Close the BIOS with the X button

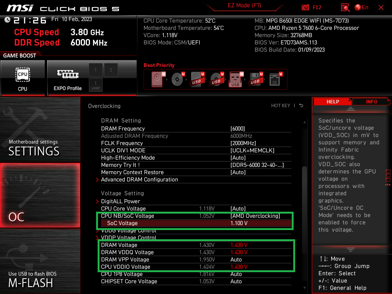(381, 8)
